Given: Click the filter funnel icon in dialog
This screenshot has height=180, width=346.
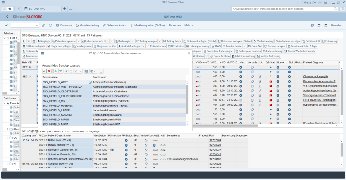Looking at the screenshot, I should tap(76, 71).
